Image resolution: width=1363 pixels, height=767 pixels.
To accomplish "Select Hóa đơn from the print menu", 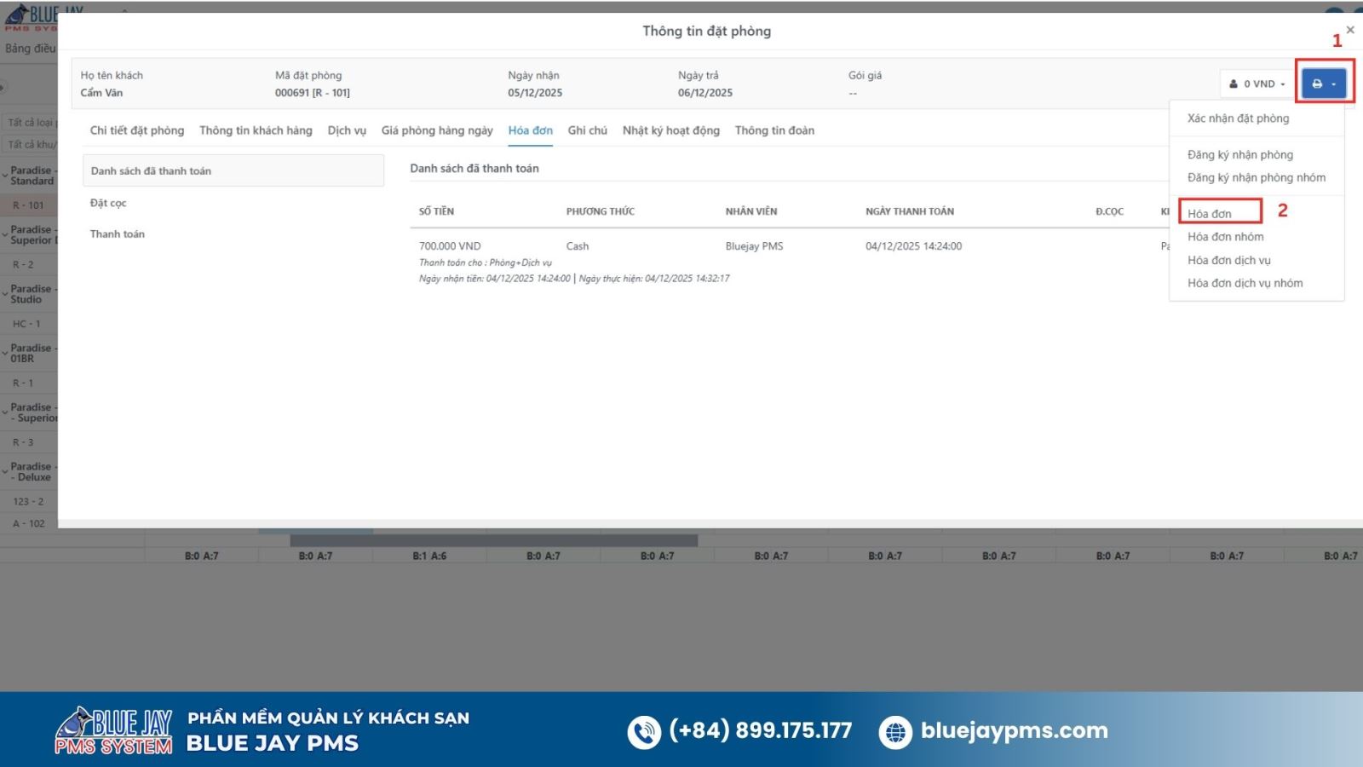I will click(x=1210, y=213).
